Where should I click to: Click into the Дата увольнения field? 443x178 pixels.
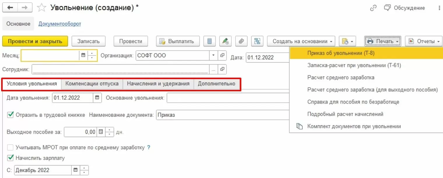coord(73,98)
